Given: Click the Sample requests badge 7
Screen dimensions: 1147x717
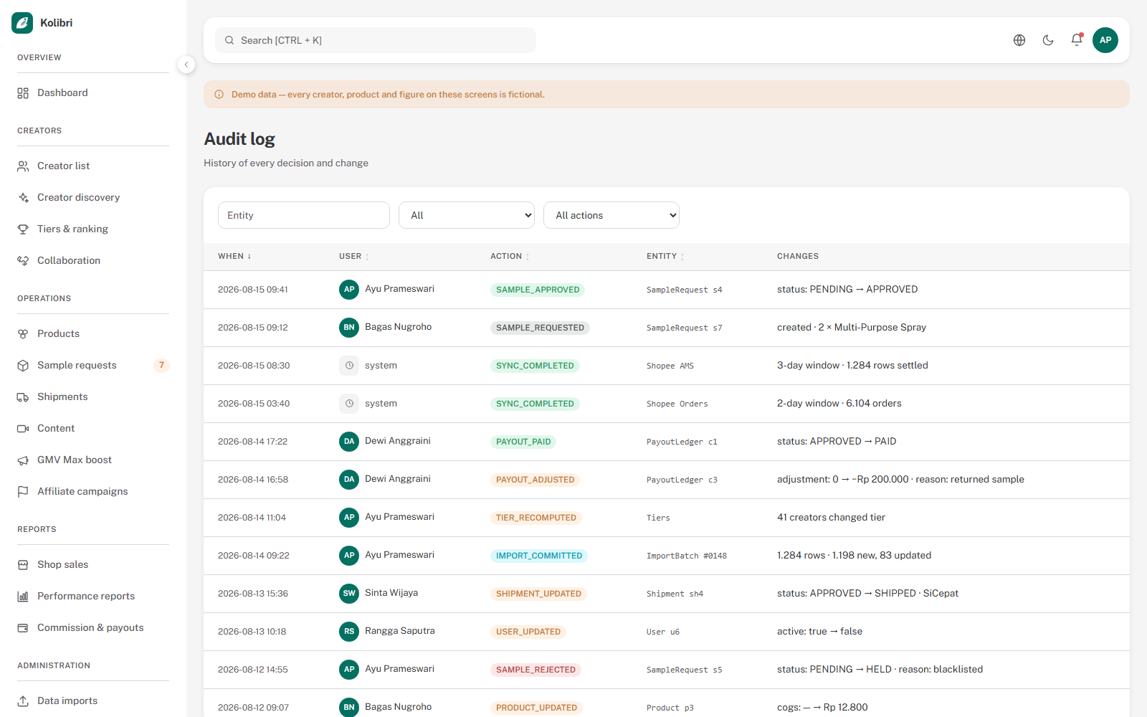Looking at the screenshot, I should [161, 365].
